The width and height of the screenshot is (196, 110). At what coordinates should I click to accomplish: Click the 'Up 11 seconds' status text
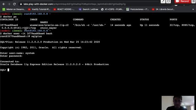coord(149,25)
